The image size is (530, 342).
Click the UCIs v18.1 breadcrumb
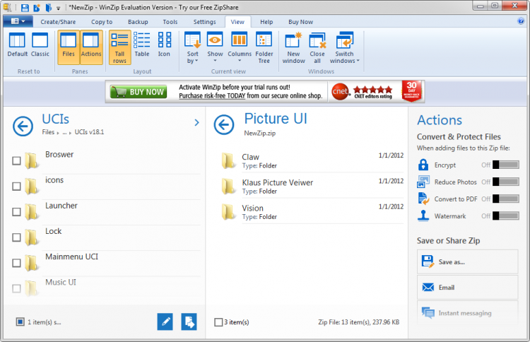89,132
